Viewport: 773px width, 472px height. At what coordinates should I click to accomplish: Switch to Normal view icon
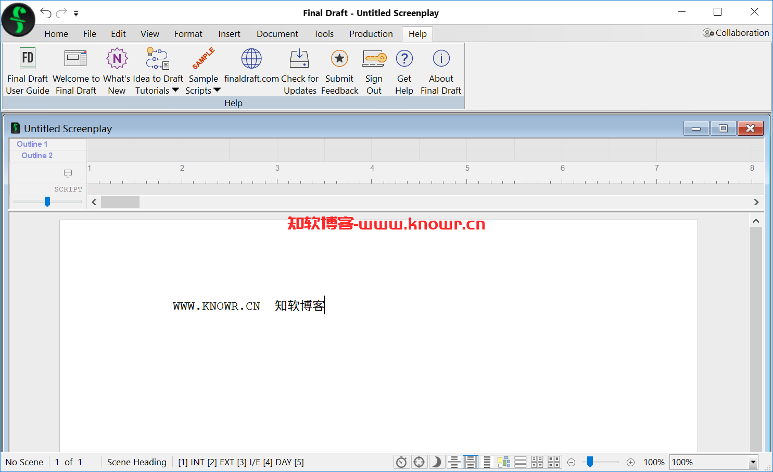point(454,462)
